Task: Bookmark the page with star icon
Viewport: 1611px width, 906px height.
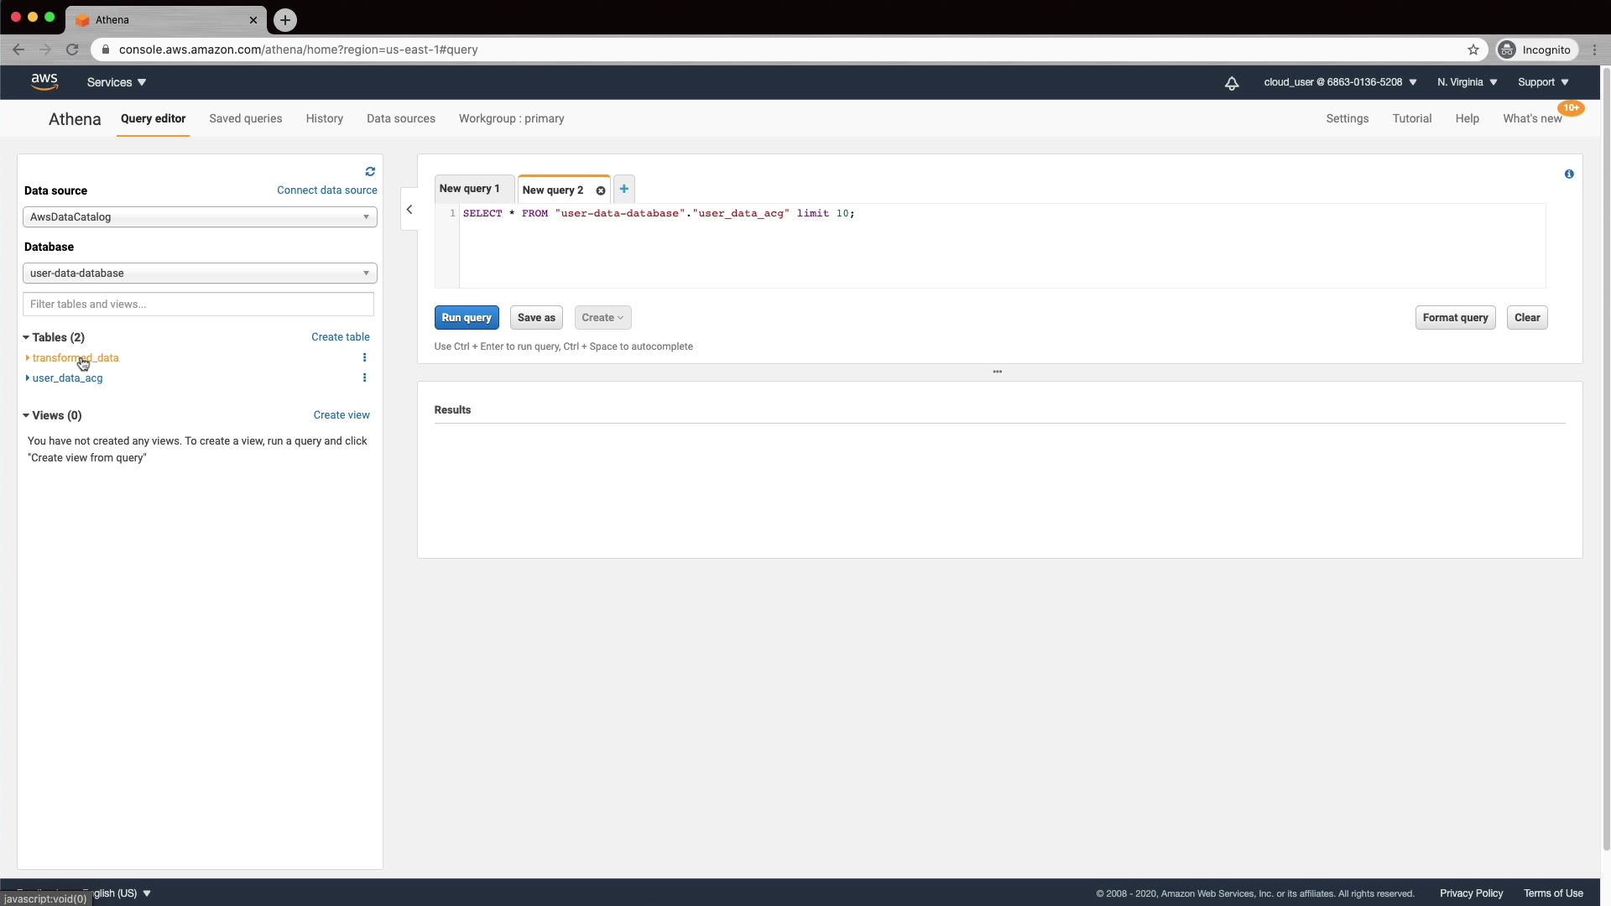Action: [x=1473, y=49]
